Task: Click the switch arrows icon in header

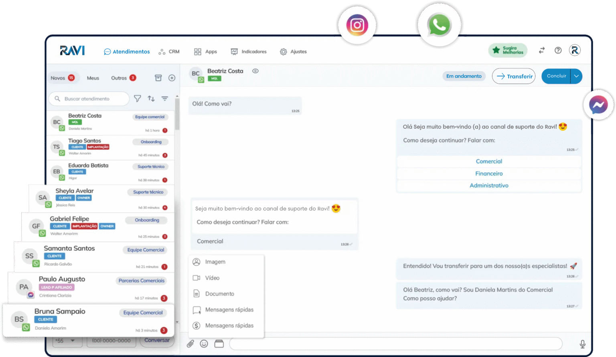Action: point(542,50)
